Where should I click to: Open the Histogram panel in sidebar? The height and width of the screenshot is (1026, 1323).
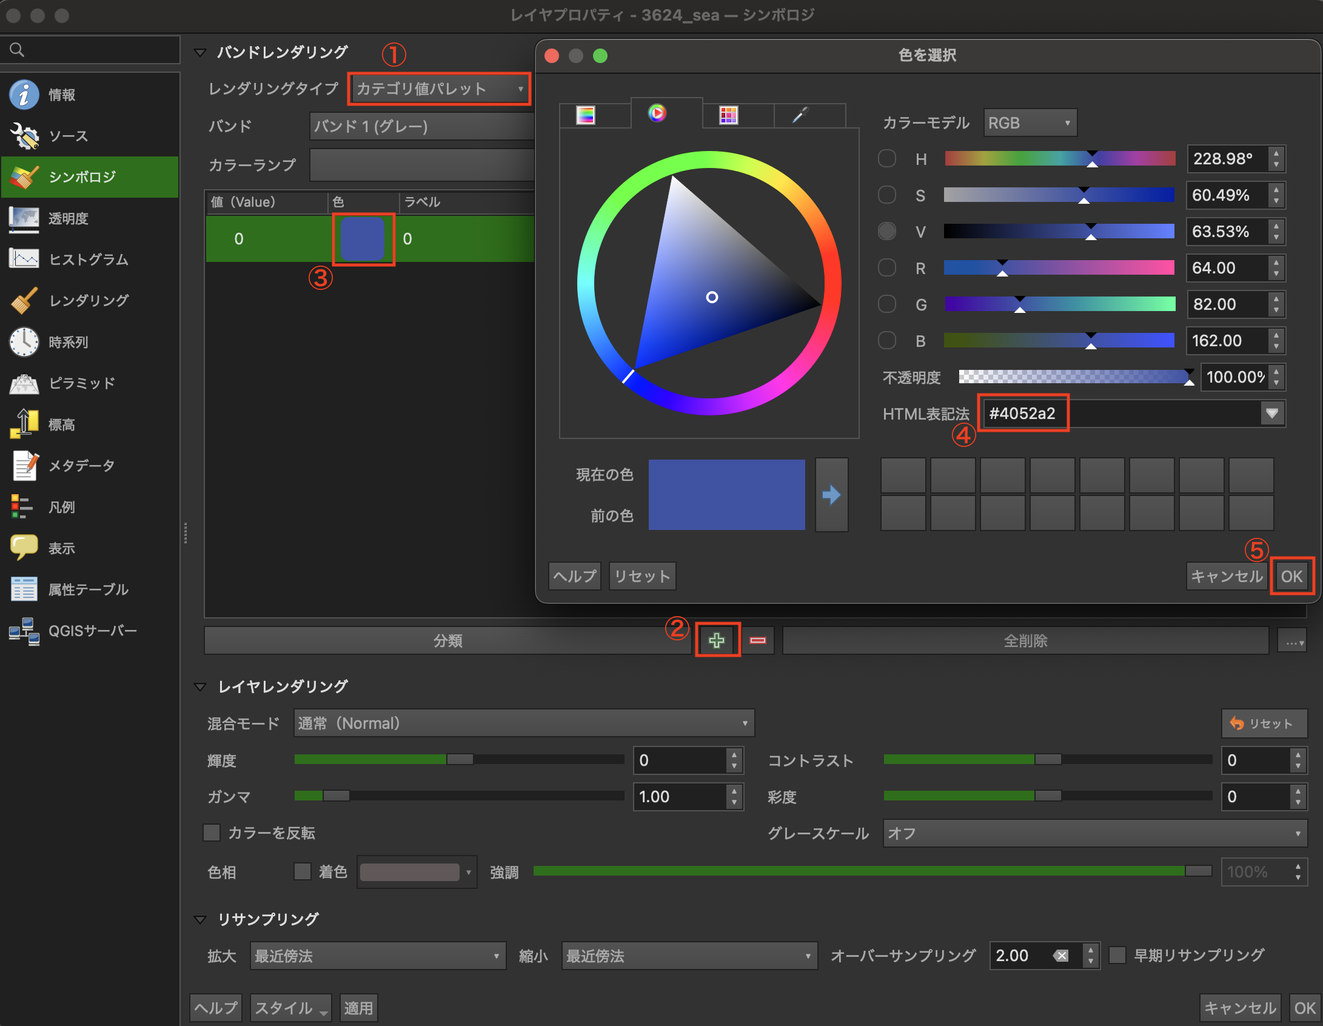tap(89, 260)
